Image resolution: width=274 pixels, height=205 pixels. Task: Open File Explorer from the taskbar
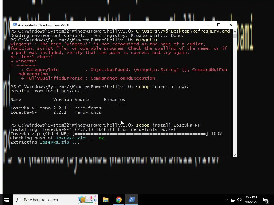pos(105,200)
